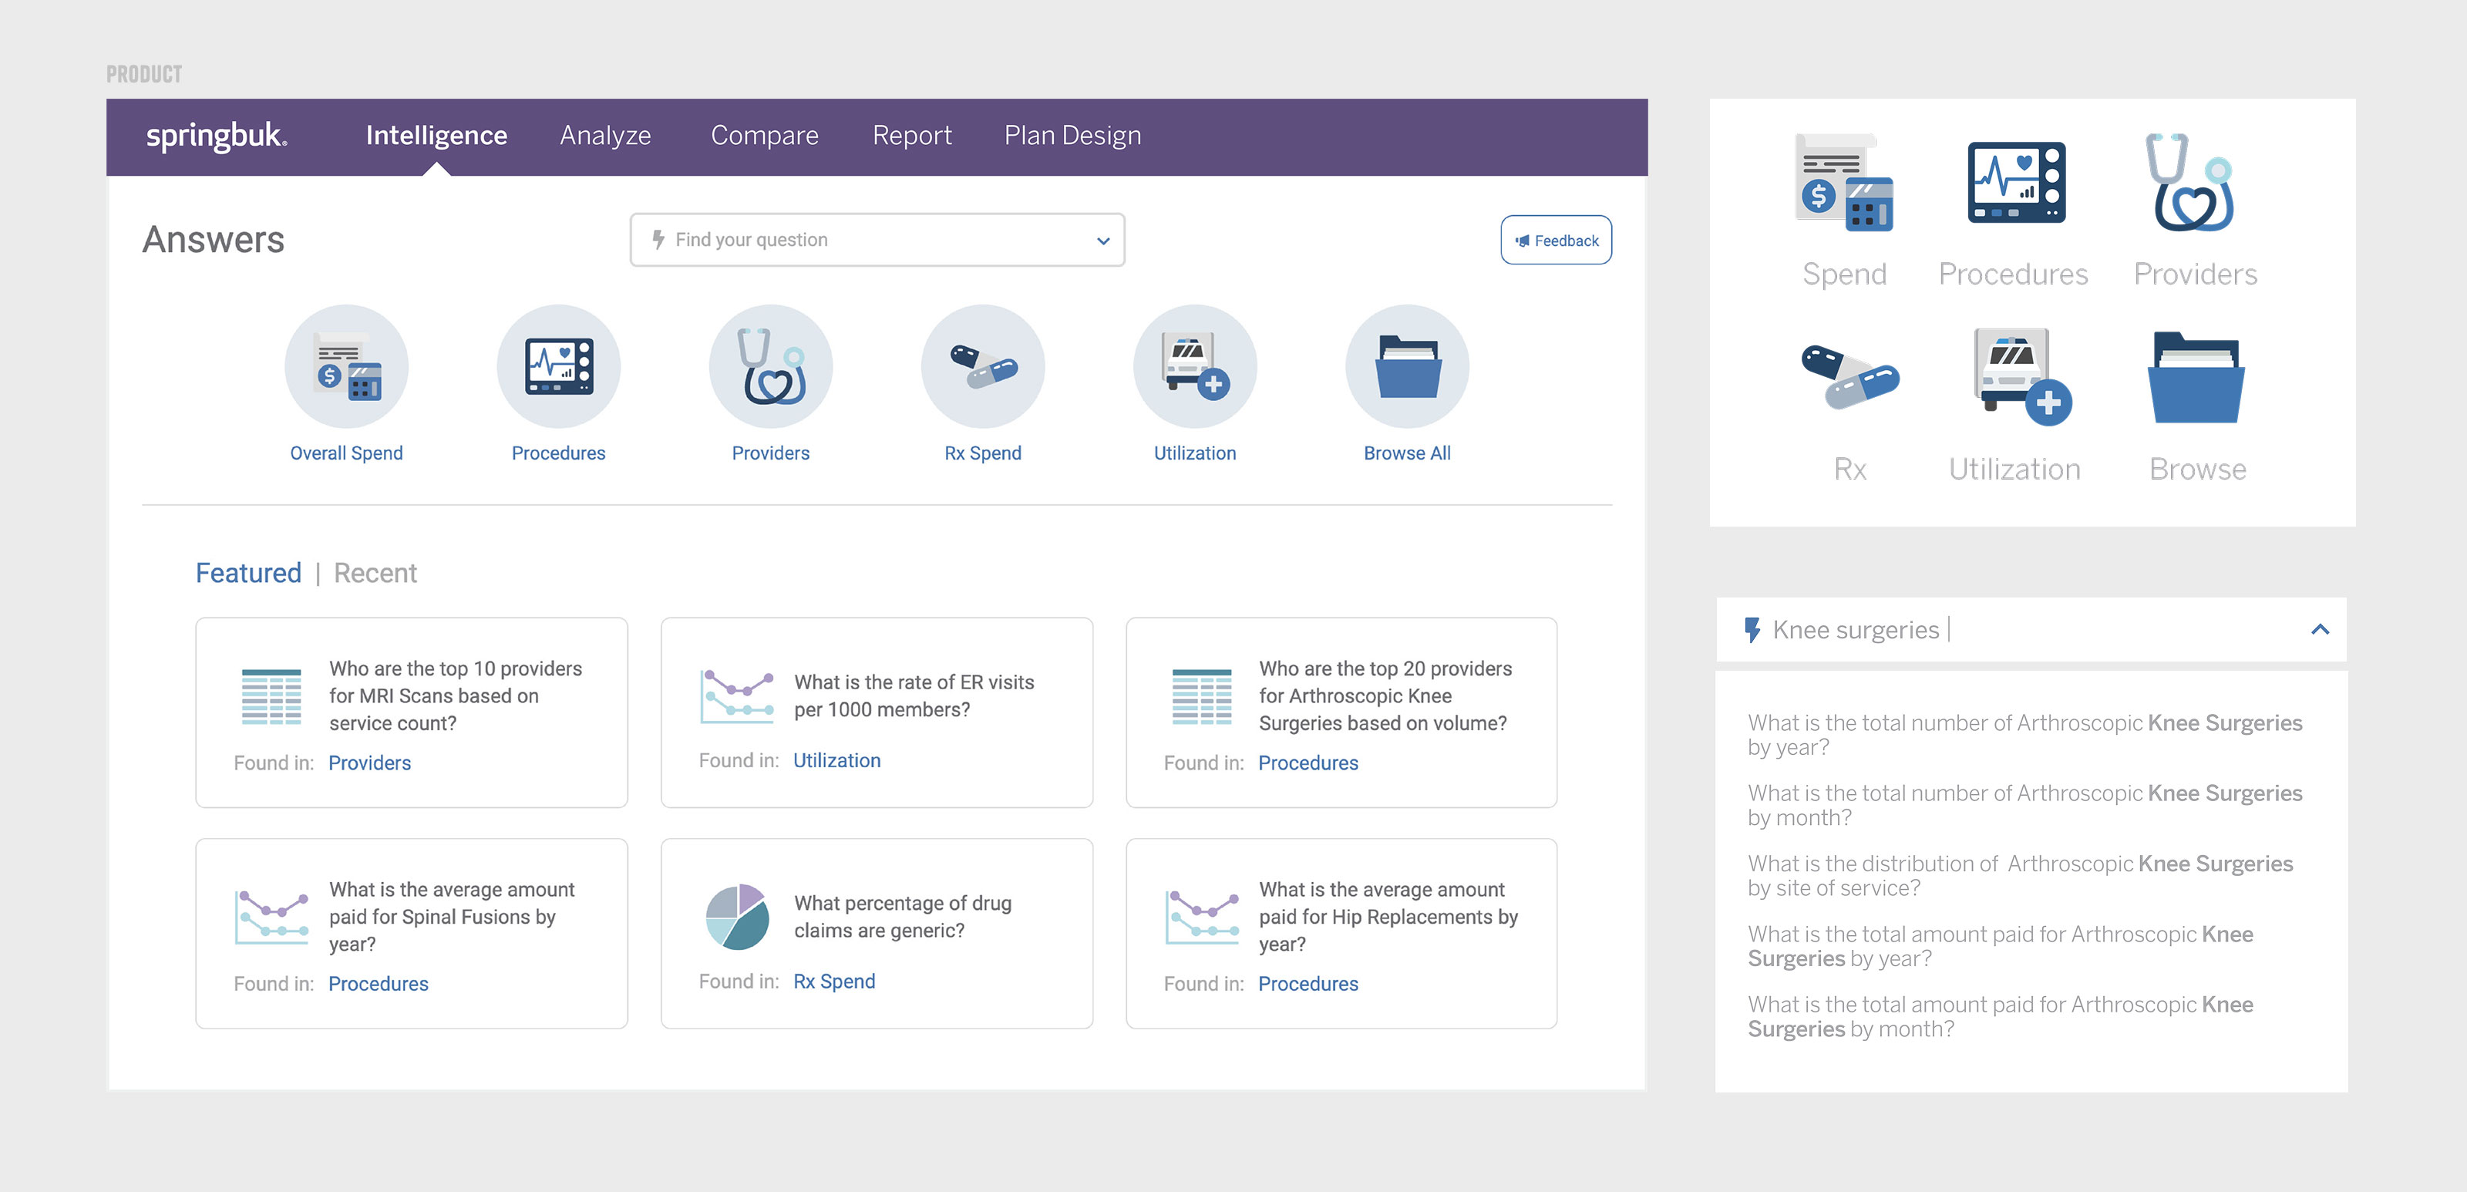Click the Feedback button
The width and height of the screenshot is (2467, 1192).
[1557, 241]
